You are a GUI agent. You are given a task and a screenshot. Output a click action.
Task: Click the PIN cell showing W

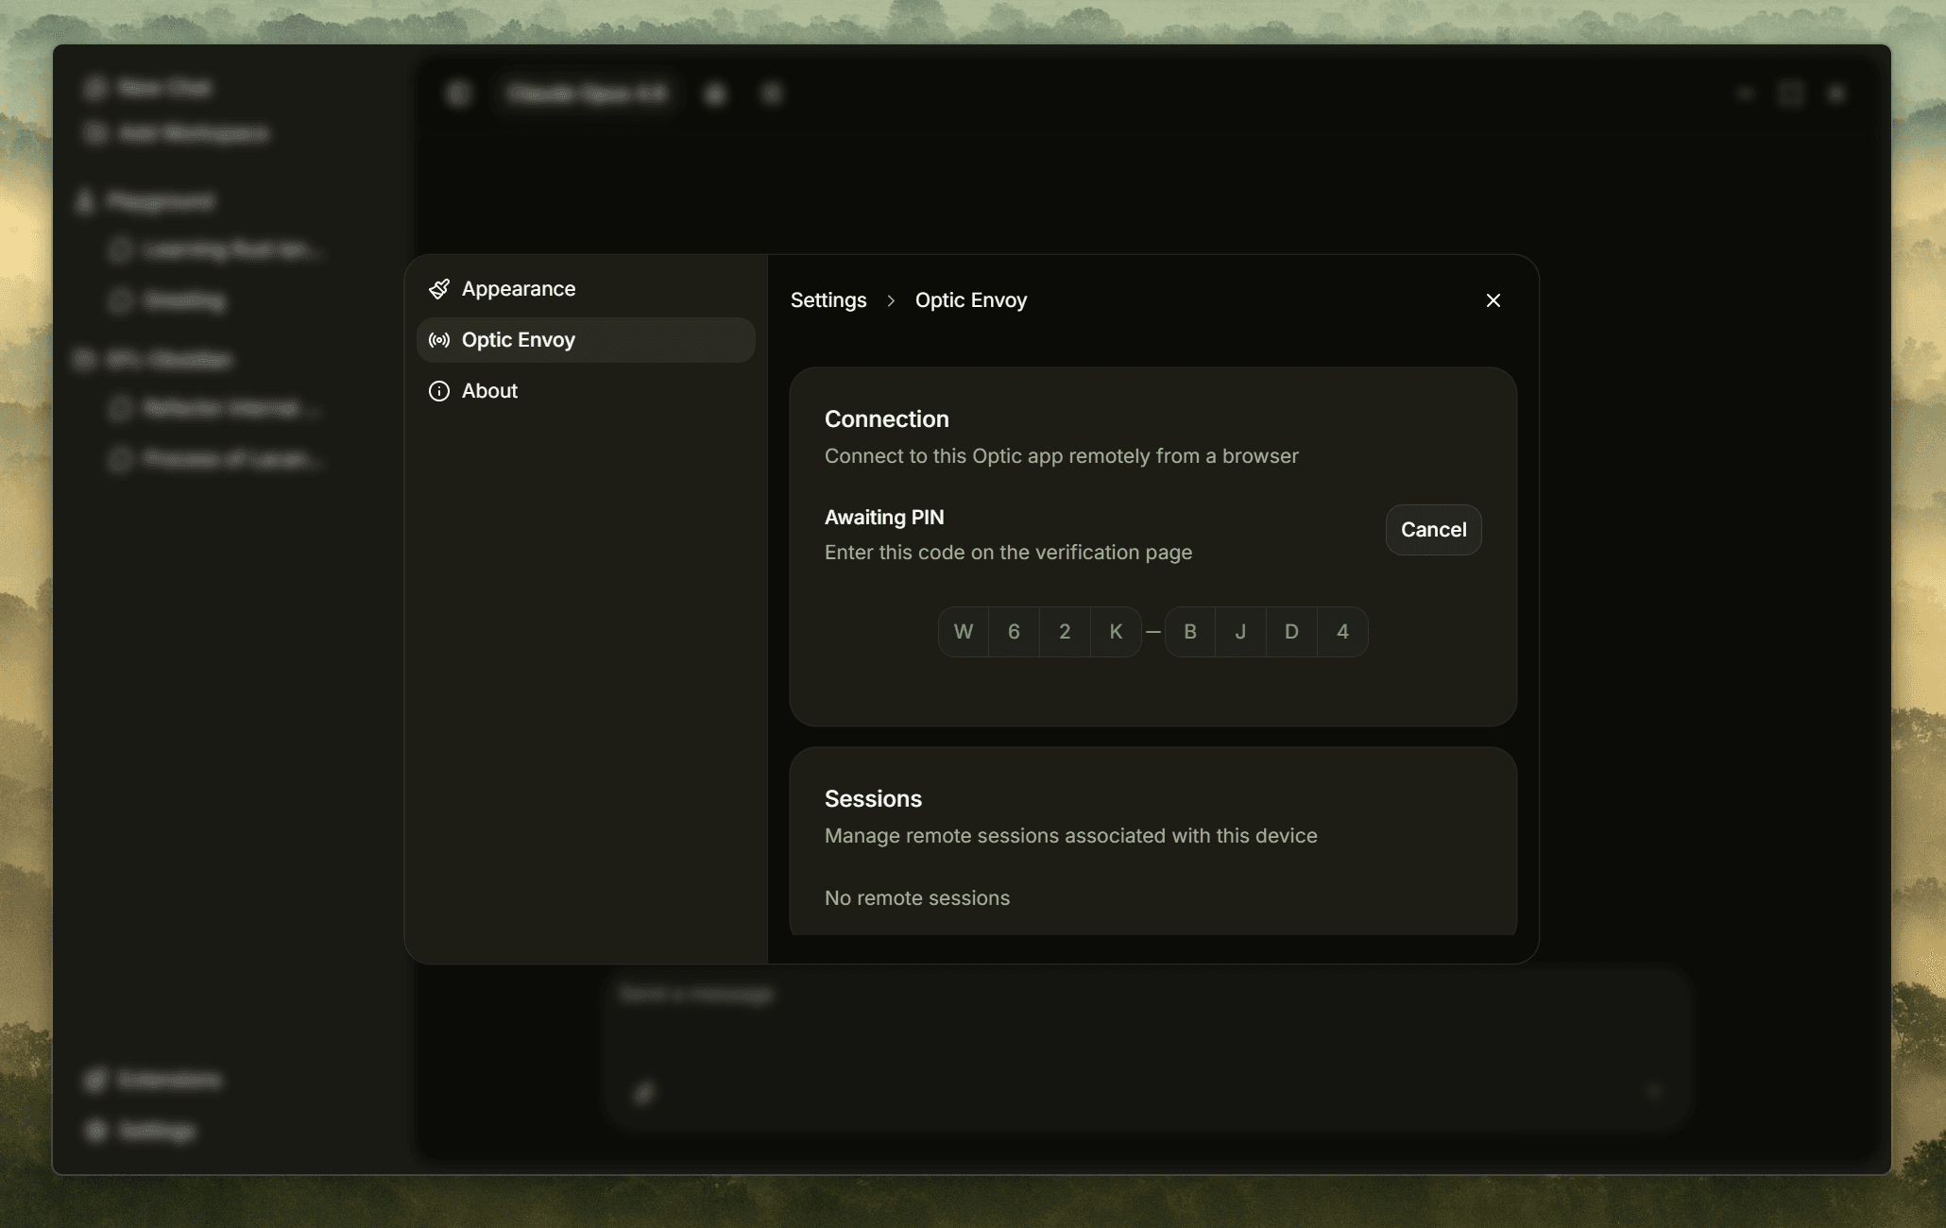coord(964,632)
